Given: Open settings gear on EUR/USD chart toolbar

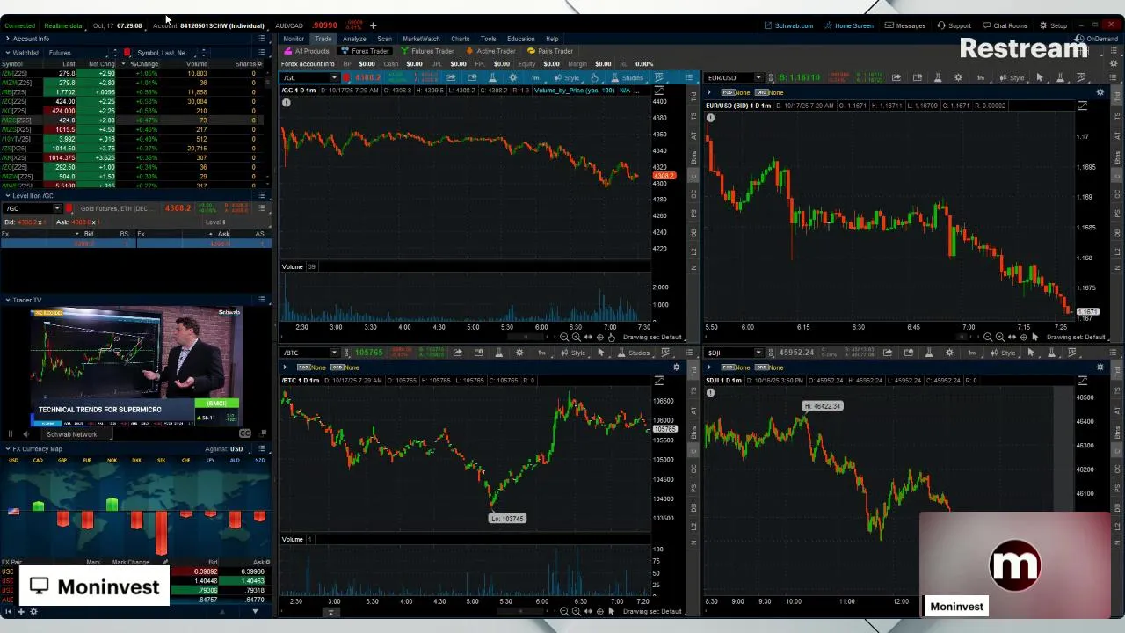Looking at the screenshot, I should pyautogui.click(x=959, y=77).
